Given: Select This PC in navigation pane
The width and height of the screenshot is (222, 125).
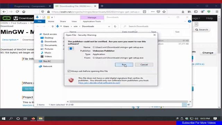Looking at the screenshot, I should (x=47, y=61).
